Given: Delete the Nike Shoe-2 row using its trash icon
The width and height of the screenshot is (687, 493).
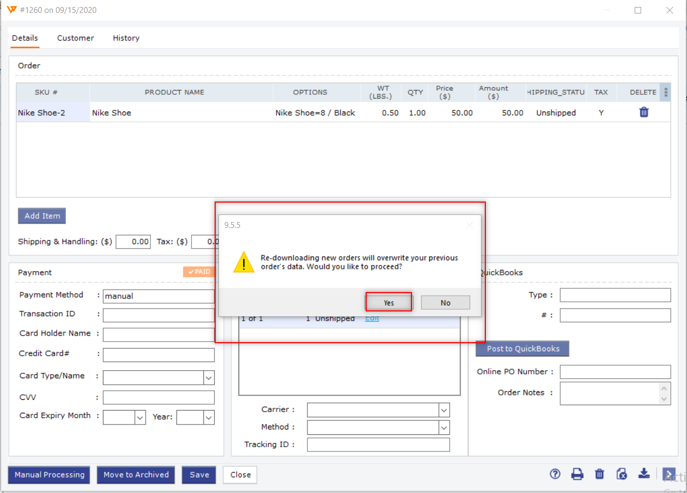Looking at the screenshot, I should 644,112.
